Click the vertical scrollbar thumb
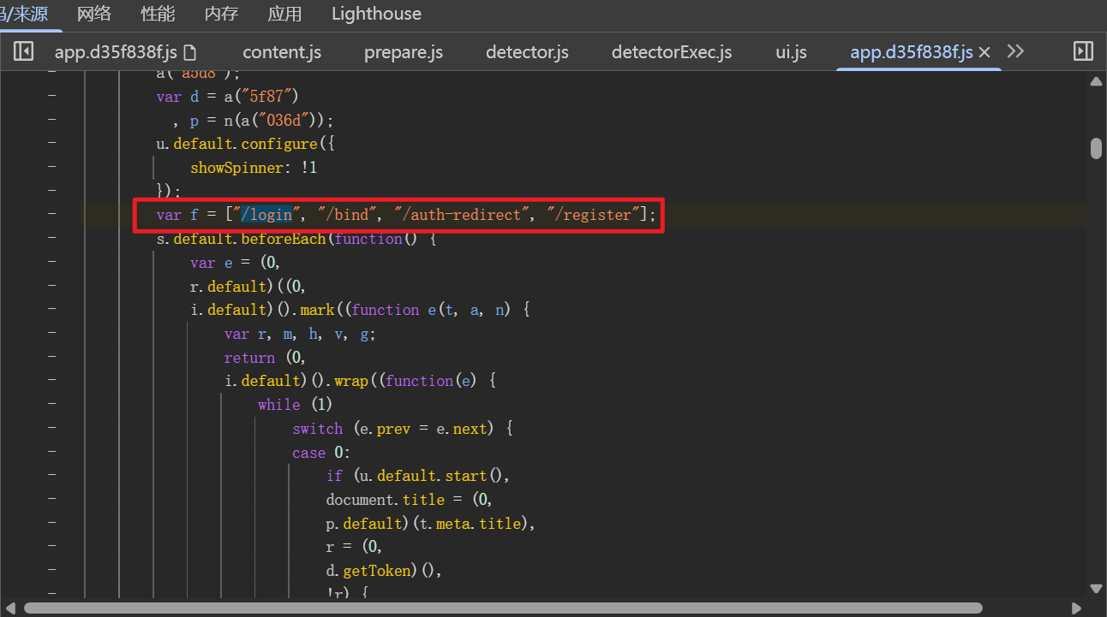This screenshot has width=1107, height=617. click(1096, 148)
